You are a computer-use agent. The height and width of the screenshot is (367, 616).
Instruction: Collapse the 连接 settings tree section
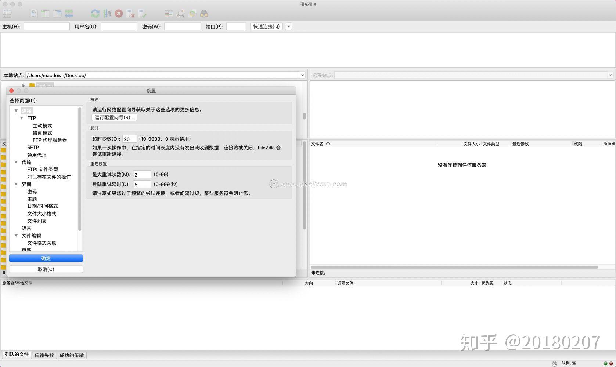16,110
